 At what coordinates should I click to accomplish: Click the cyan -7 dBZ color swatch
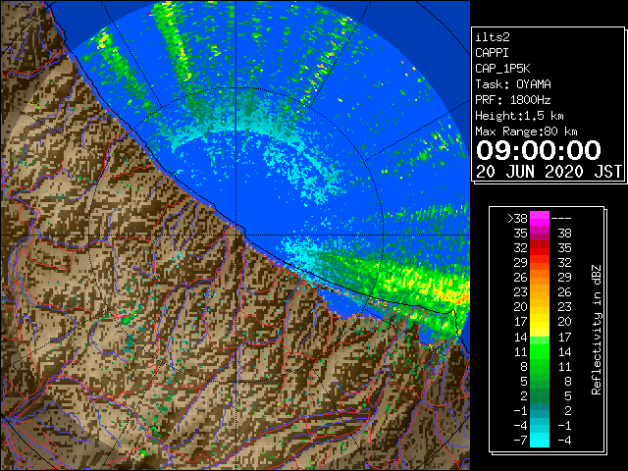coord(540,440)
